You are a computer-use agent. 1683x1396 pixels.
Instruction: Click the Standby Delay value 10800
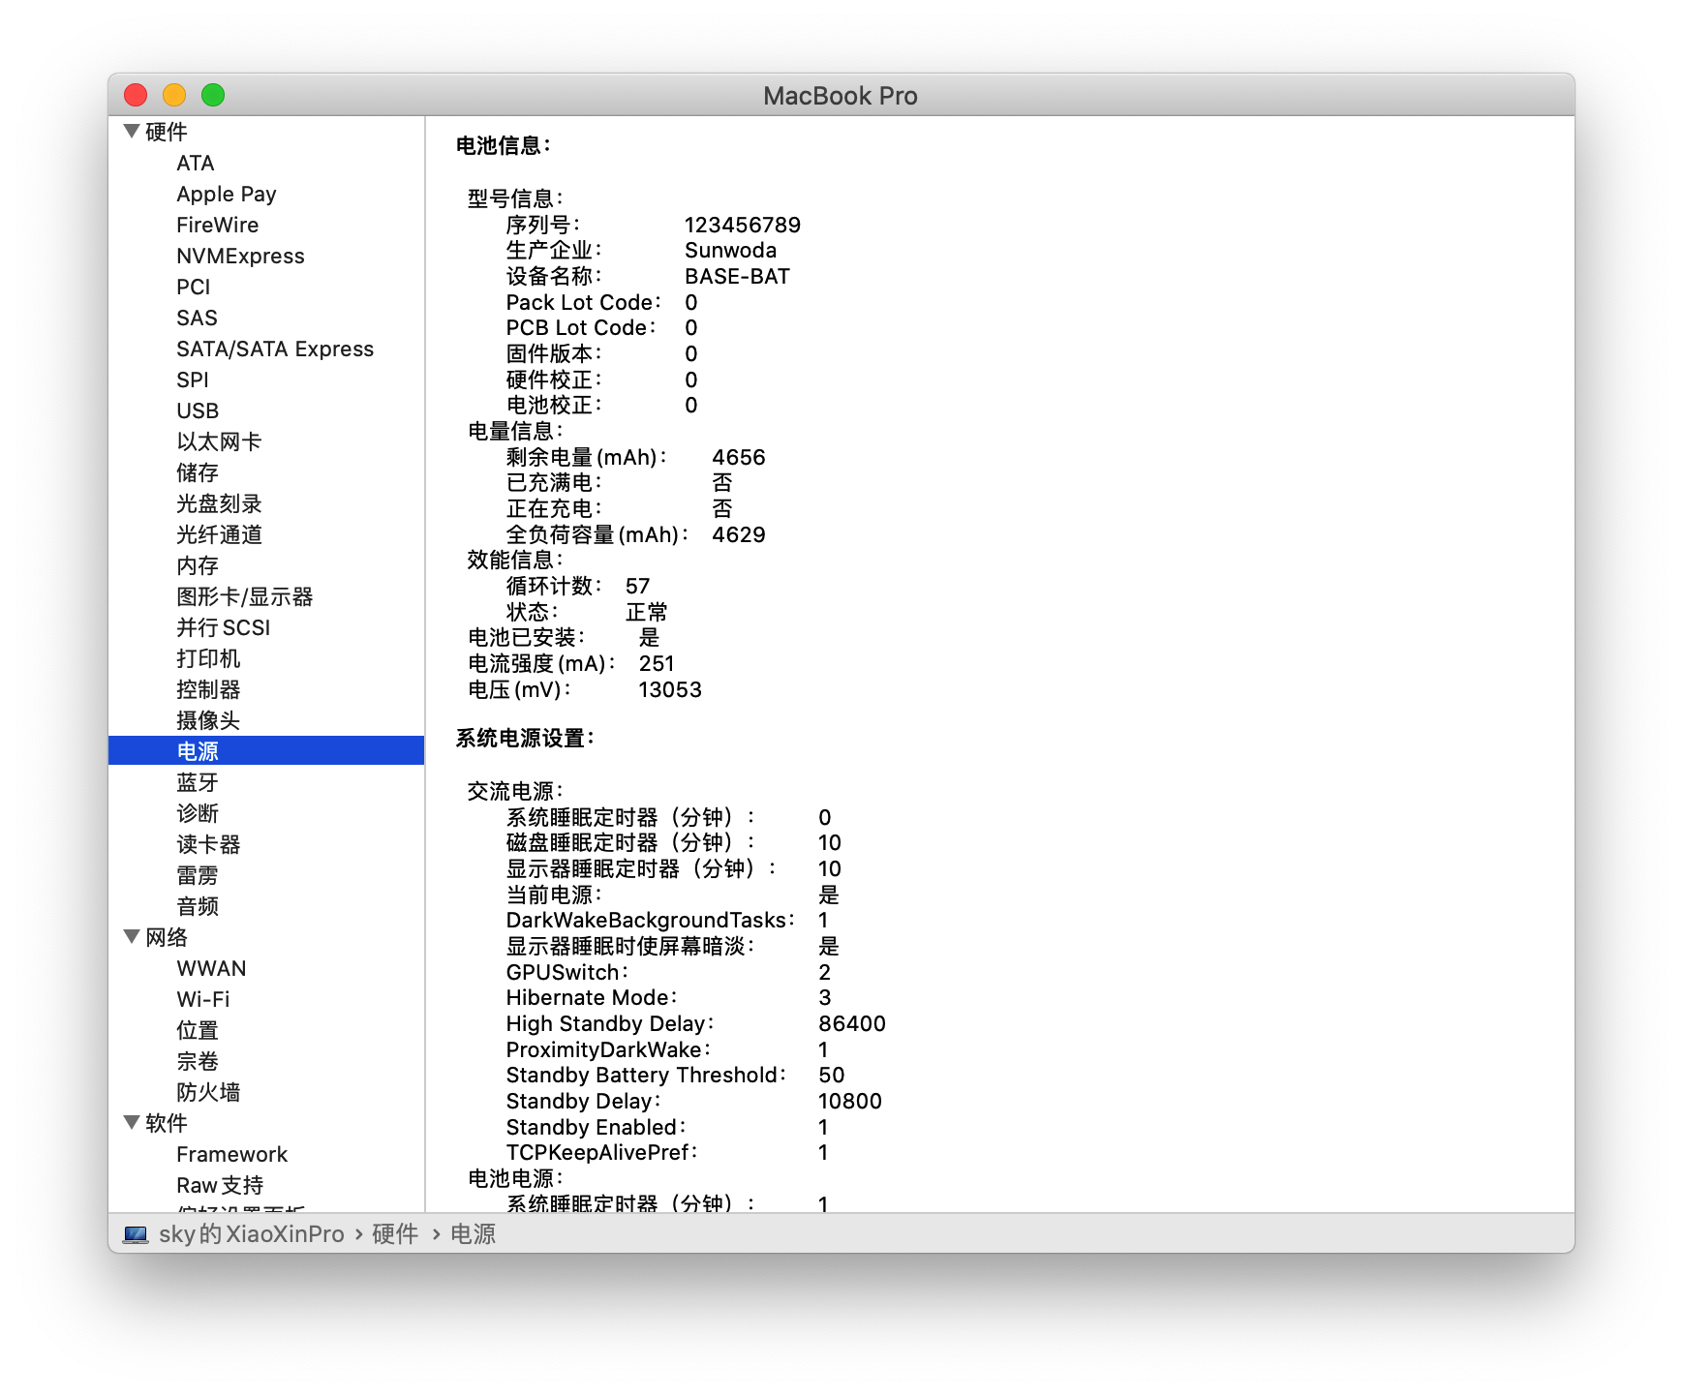(850, 1101)
